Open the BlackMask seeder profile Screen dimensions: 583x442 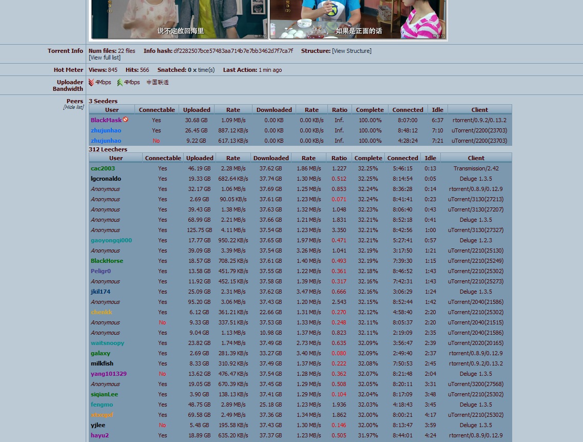[106, 120]
